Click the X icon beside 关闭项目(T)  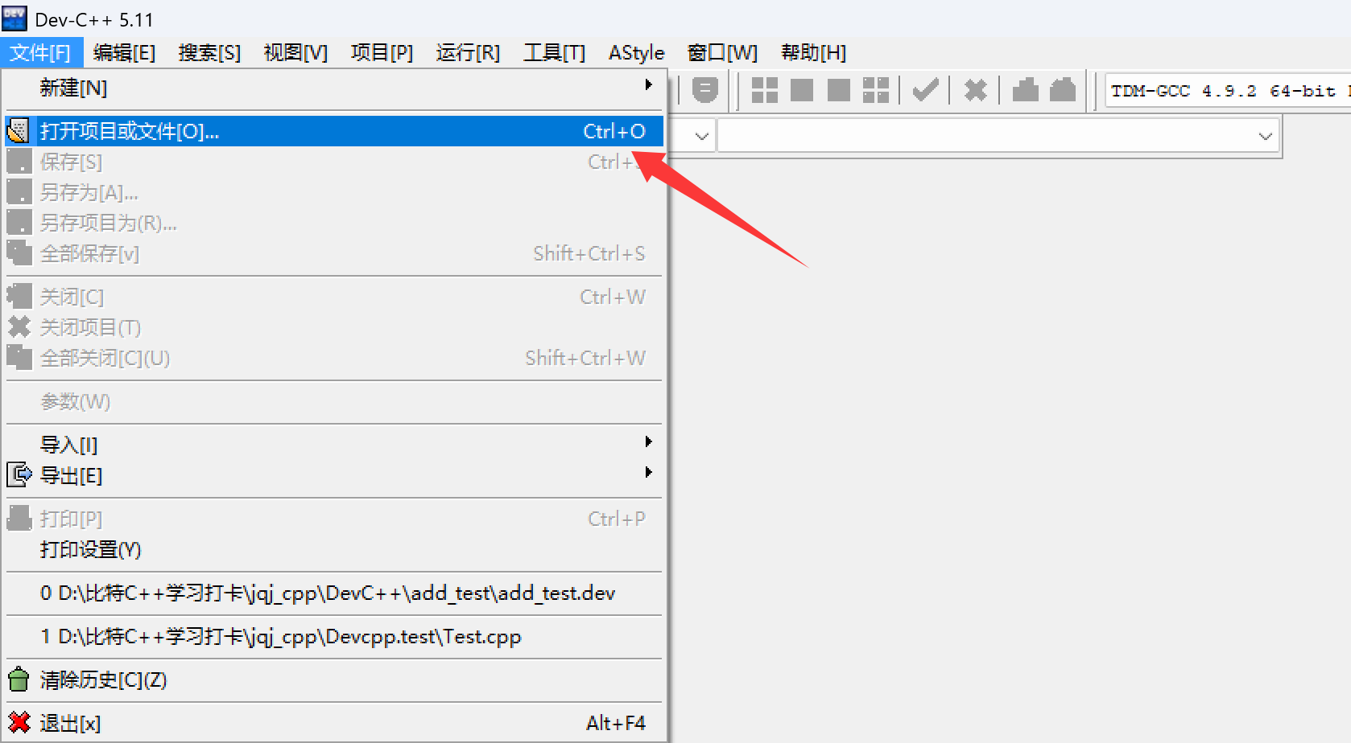[19, 327]
